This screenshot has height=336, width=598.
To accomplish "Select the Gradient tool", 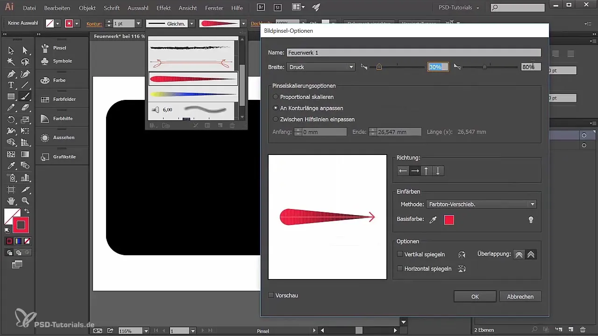I will [25, 154].
